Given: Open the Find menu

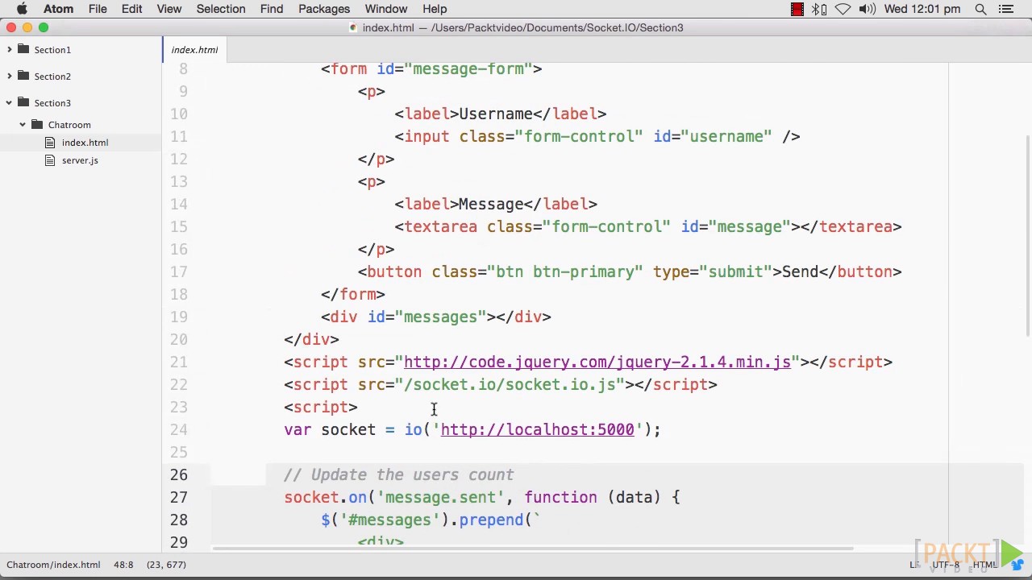Looking at the screenshot, I should [x=272, y=9].
